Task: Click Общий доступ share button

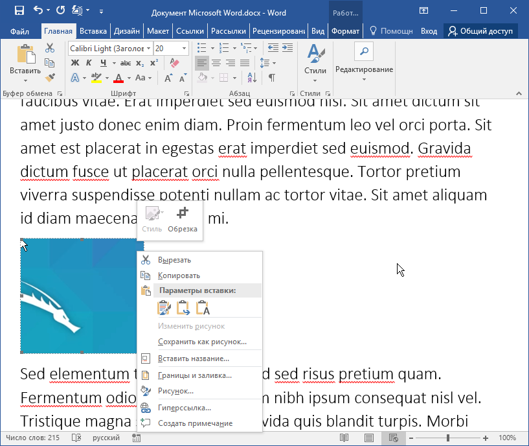Action: click(x=480, y=31)
